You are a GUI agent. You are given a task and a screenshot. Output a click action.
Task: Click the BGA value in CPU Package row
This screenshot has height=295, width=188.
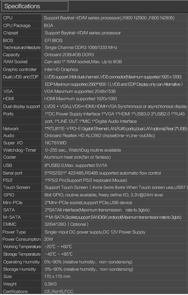48,25
